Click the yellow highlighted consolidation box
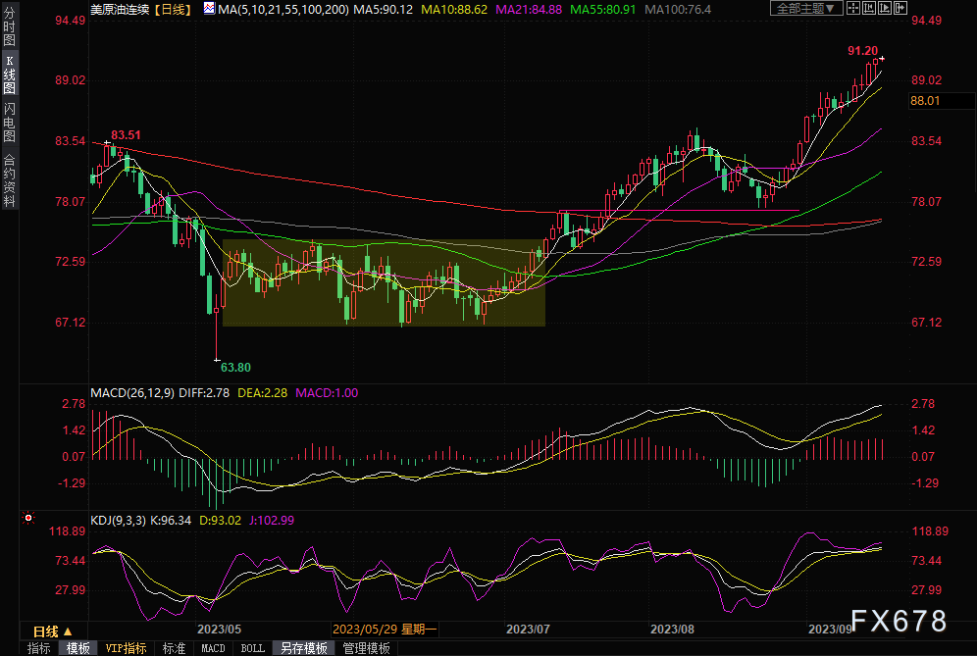Image resolution: width=977 pixels, height=656 pixels. pyautogui.click(x=384, y=282)
